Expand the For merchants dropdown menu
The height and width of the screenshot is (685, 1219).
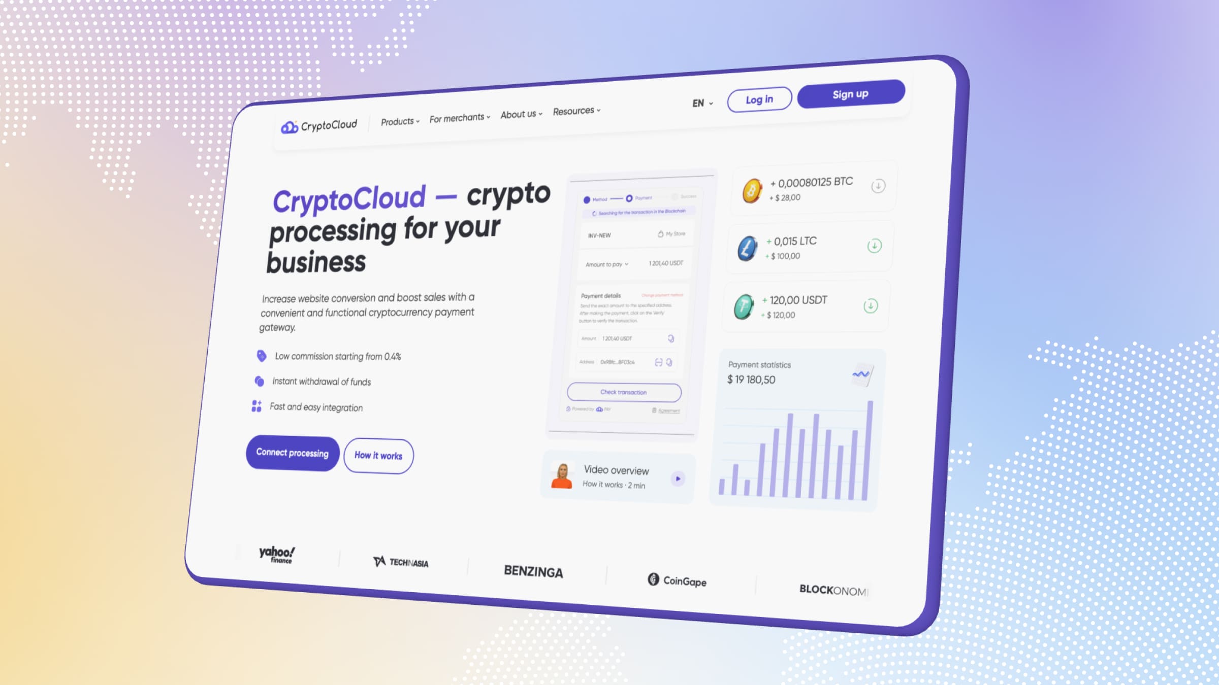pyautogui.click(x=458, y=117)
